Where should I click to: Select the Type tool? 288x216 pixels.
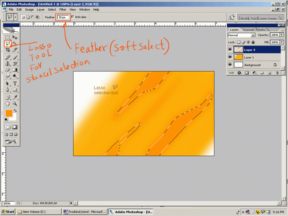[x=15, y=83]
